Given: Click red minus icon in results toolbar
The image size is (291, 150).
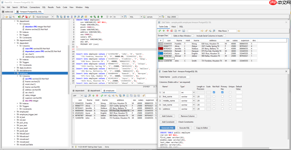Looking at the screenshot, I should (x=97, y=96).
